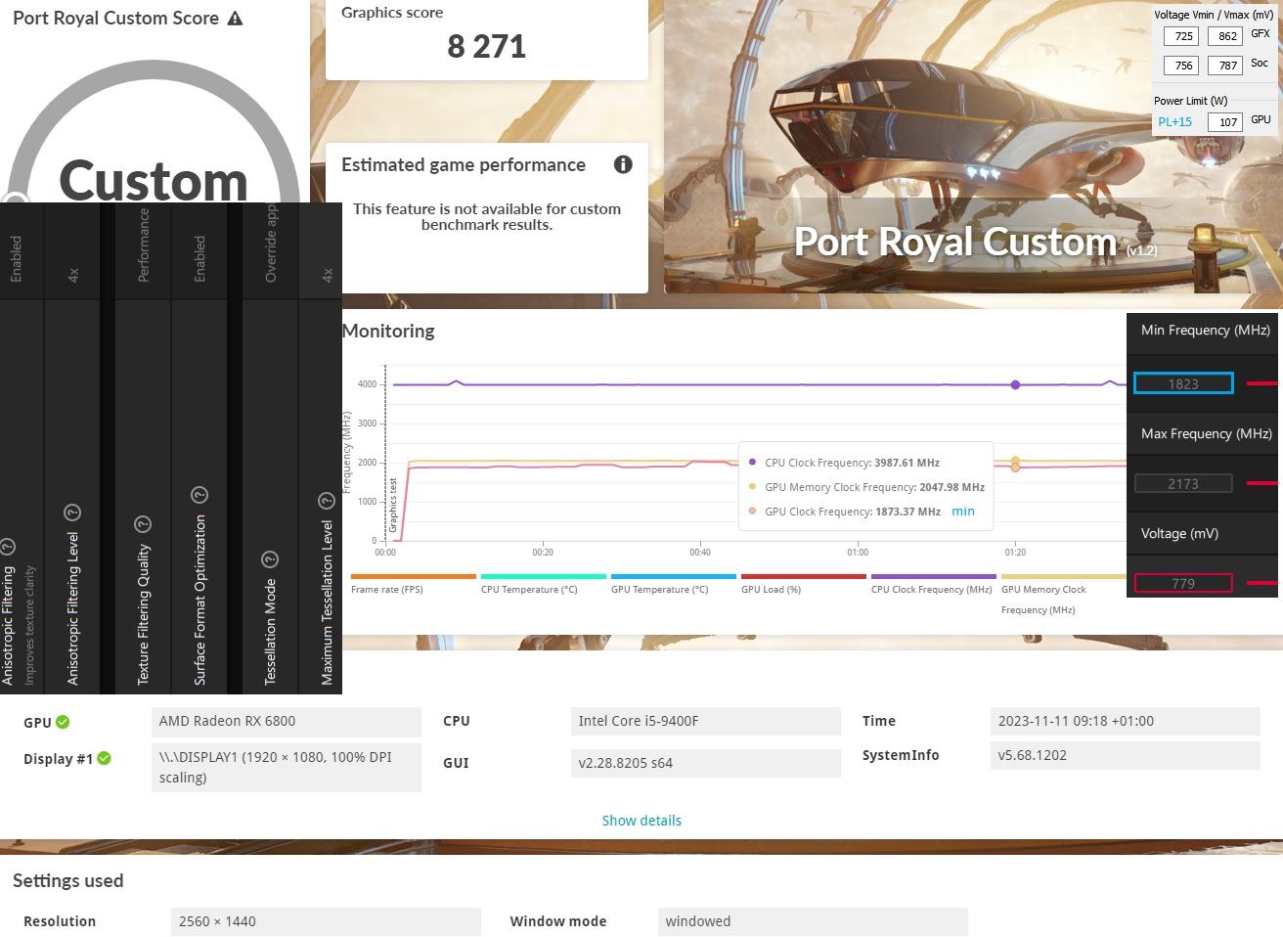
Task: Click the AMD Radeon RX 6800 value
Action: (287, 722)
